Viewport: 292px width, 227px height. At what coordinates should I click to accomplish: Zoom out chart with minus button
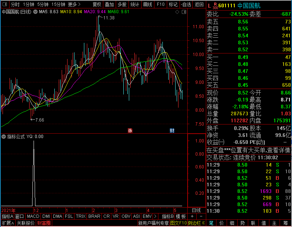tap(201, 216)
